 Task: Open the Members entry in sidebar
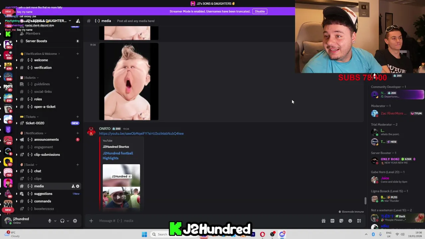tap(49, 34)
